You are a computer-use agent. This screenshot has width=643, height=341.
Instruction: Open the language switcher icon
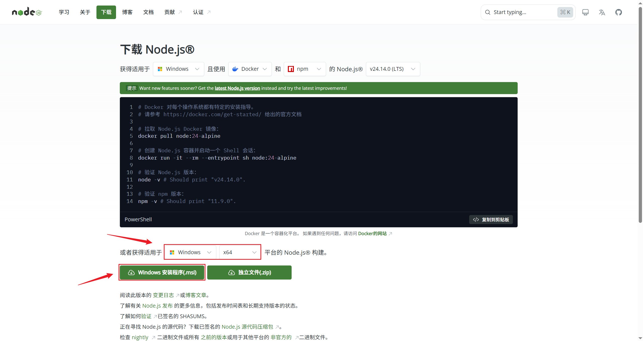[602, 12]
